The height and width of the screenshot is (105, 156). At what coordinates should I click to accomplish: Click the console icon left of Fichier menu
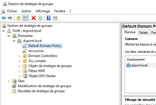(x=3, y=11)
